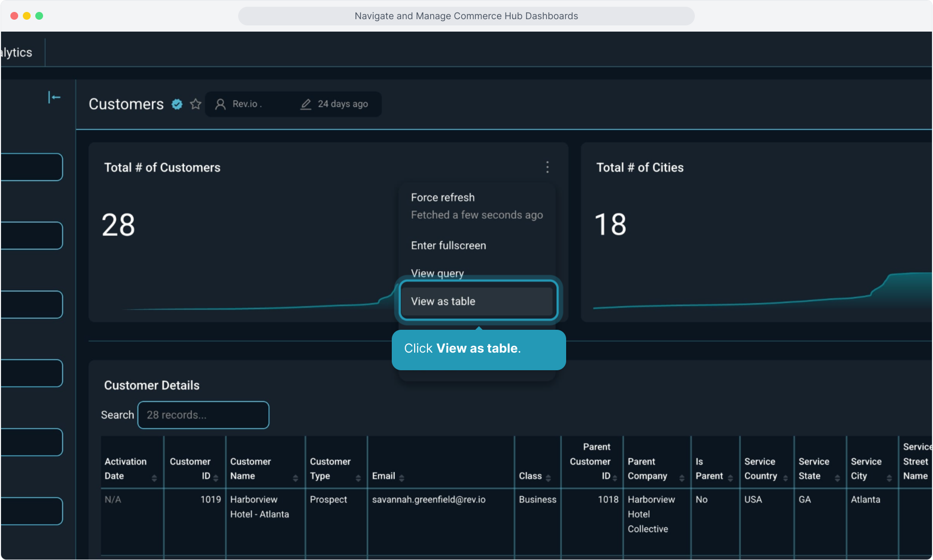The image size is (933, 560).
Task: Sort by Customer Type sort icon
Action: click(358, 478)
